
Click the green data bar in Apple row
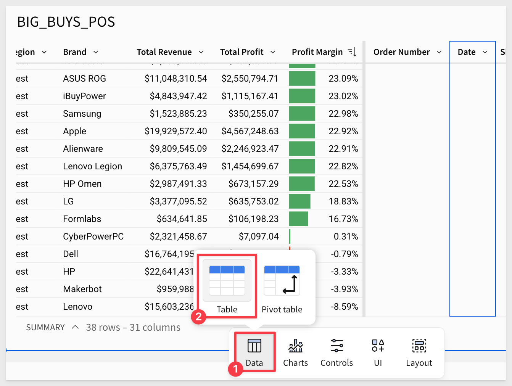pyautogui.click(x=302, y=131)
